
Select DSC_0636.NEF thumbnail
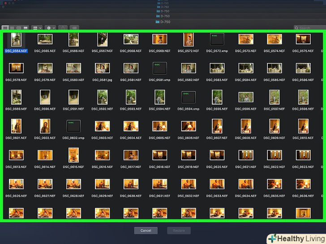(303, 184)
